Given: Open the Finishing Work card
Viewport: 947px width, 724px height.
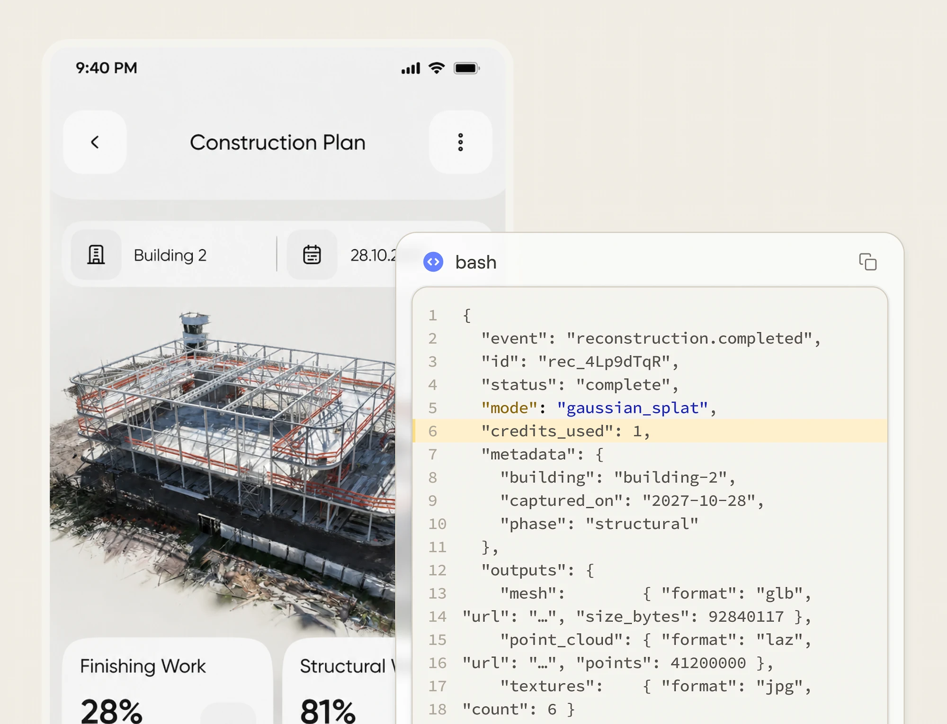Looking at the screenshot, I should (x=168, y=681).
